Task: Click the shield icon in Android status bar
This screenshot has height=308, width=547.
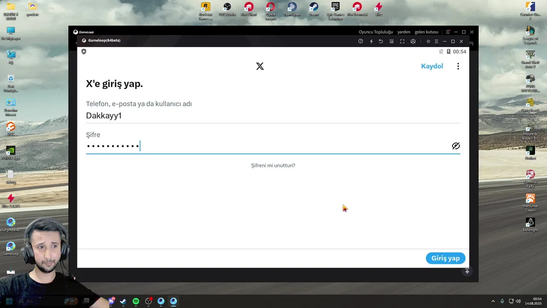Action: pyautogui.click(x=84, y=51)
